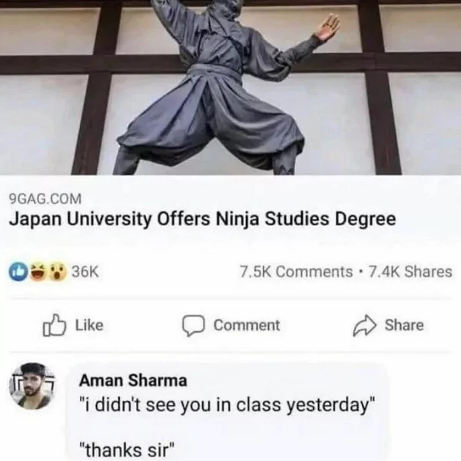Click the comment text "i didn't see you in class yesterday"
The height and width of the screenshot is (461, 461).
click(x=227, y=406)
